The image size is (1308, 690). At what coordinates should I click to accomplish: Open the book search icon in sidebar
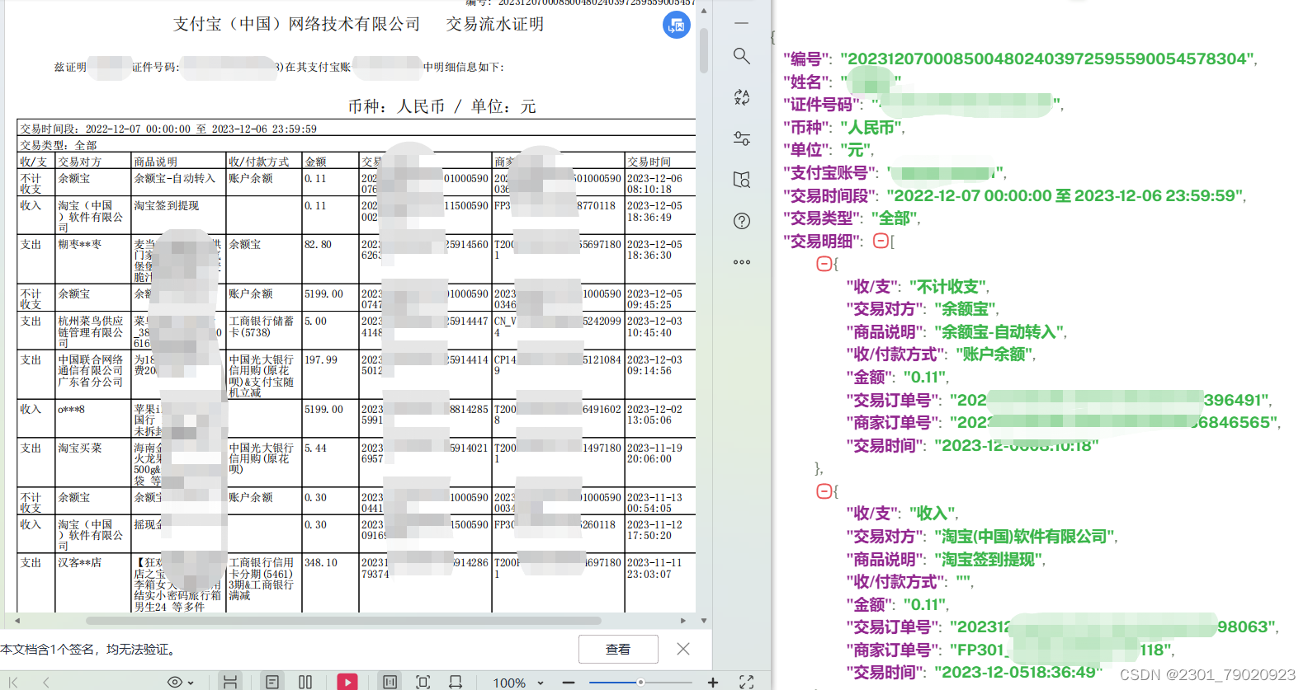[x=742, y=180]
